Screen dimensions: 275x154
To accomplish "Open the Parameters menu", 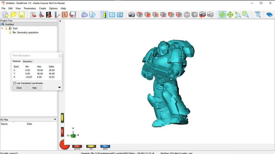I will pyautogui.click(x=30, y=8).
